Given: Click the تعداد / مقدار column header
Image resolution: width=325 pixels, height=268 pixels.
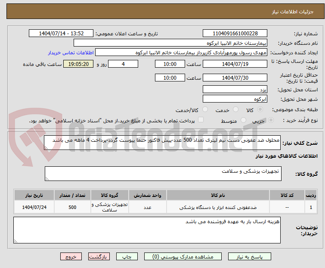Looking at the screenshot, I should (x=72, y=195).
